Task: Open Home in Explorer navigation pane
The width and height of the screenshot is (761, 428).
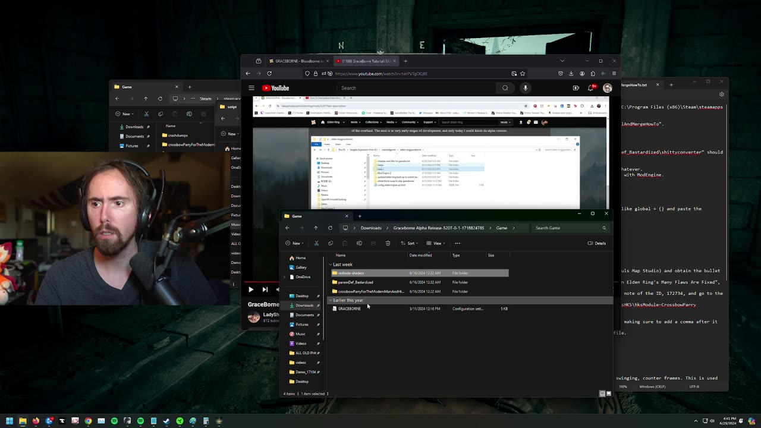Action: coord(301,258)
